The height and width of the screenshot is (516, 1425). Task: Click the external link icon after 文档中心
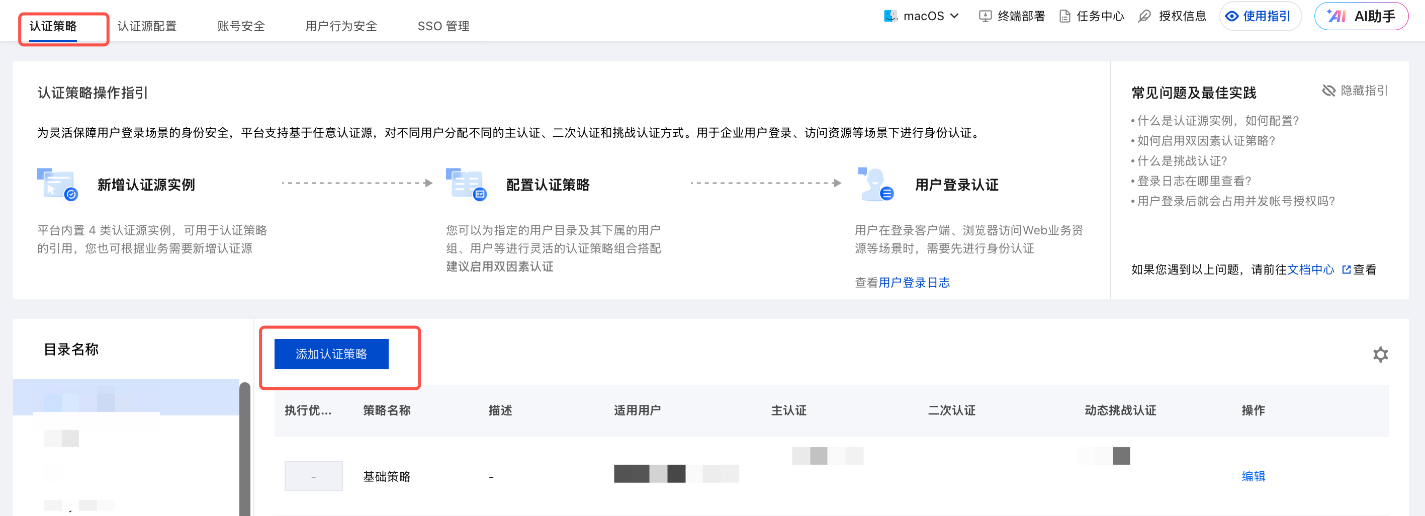(x=1347, y=270)
